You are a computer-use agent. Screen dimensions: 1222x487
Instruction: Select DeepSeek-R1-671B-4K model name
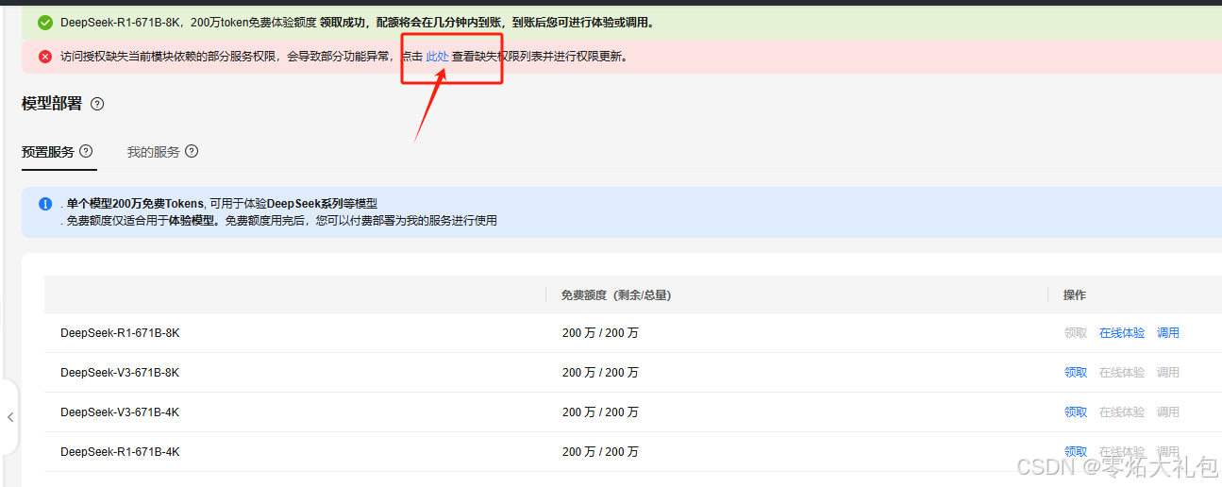pos(120,452)
